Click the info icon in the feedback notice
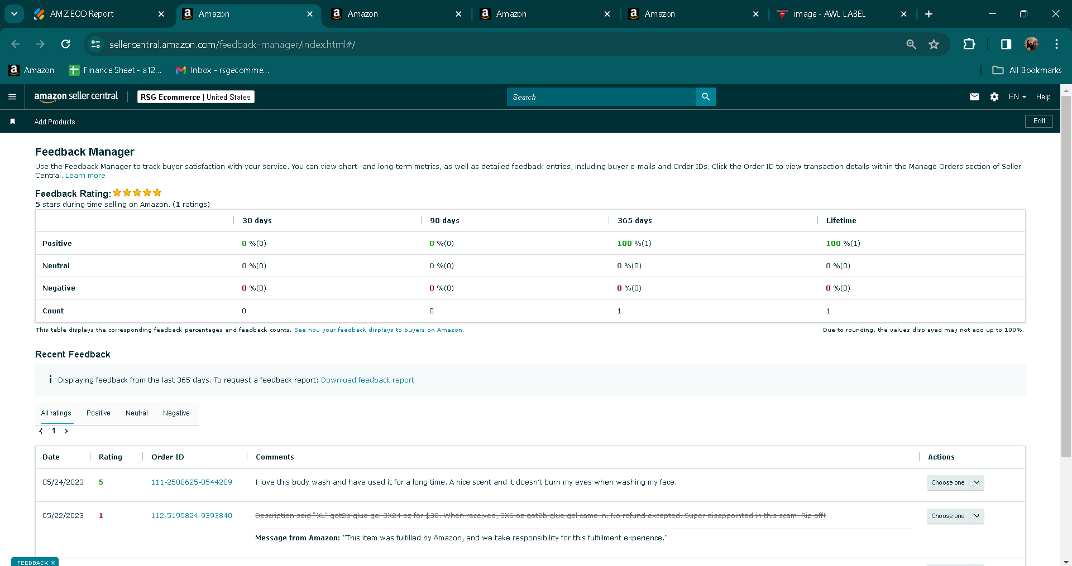Screen dimensions: 1072x566 pyautogui.click(x=50, y=380)
